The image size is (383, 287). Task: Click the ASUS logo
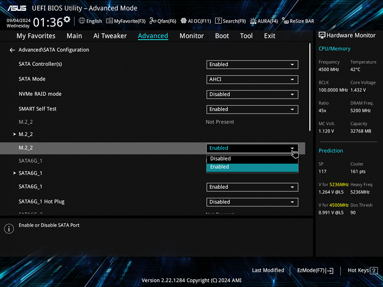point(17,8)
